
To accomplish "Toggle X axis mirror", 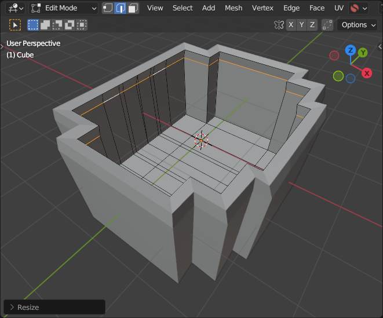I will (x=291, y=25).
